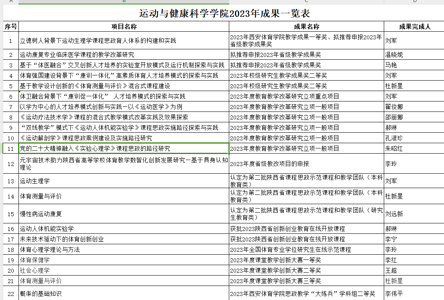Select the cell containing 朱昭红
Screen dimensions: 444x300
click(413, 148)
